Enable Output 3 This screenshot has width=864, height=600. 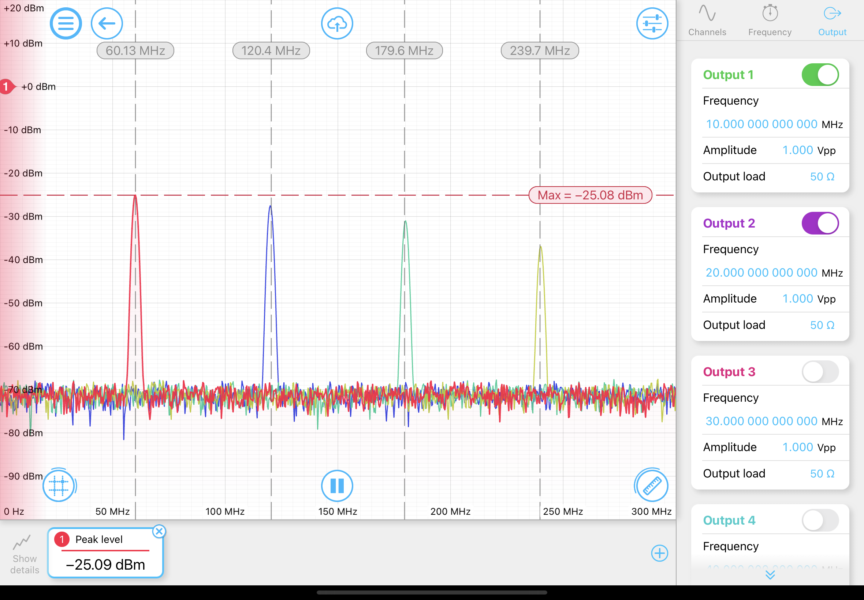tap(820, 371)
